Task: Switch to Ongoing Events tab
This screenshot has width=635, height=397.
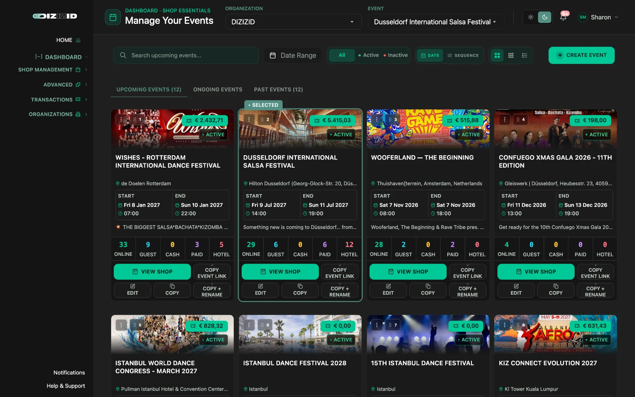Action: (218, 90)
